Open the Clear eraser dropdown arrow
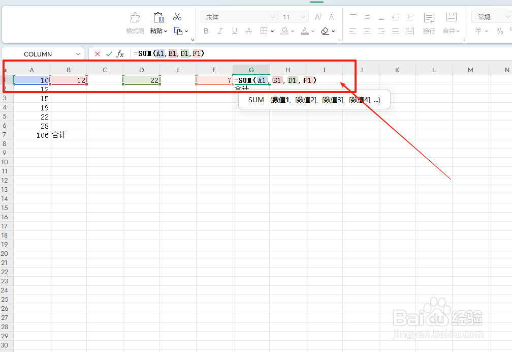Viewport: 512px width, 352px height. [x=333, y=32]
